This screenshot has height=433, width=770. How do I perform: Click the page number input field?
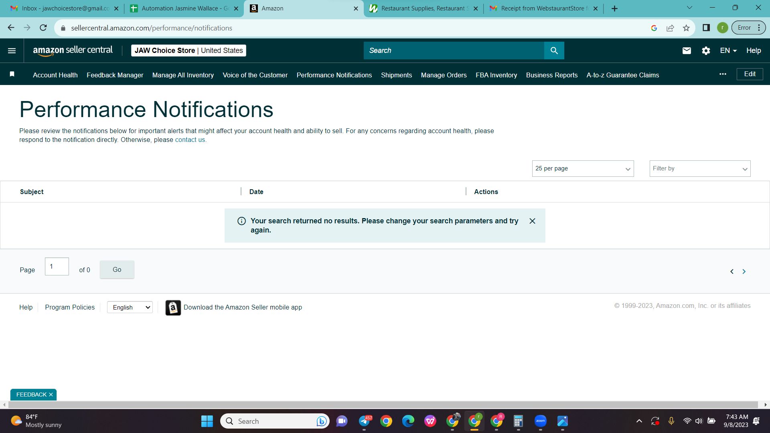pyautogui.click(x=57, y=267)
